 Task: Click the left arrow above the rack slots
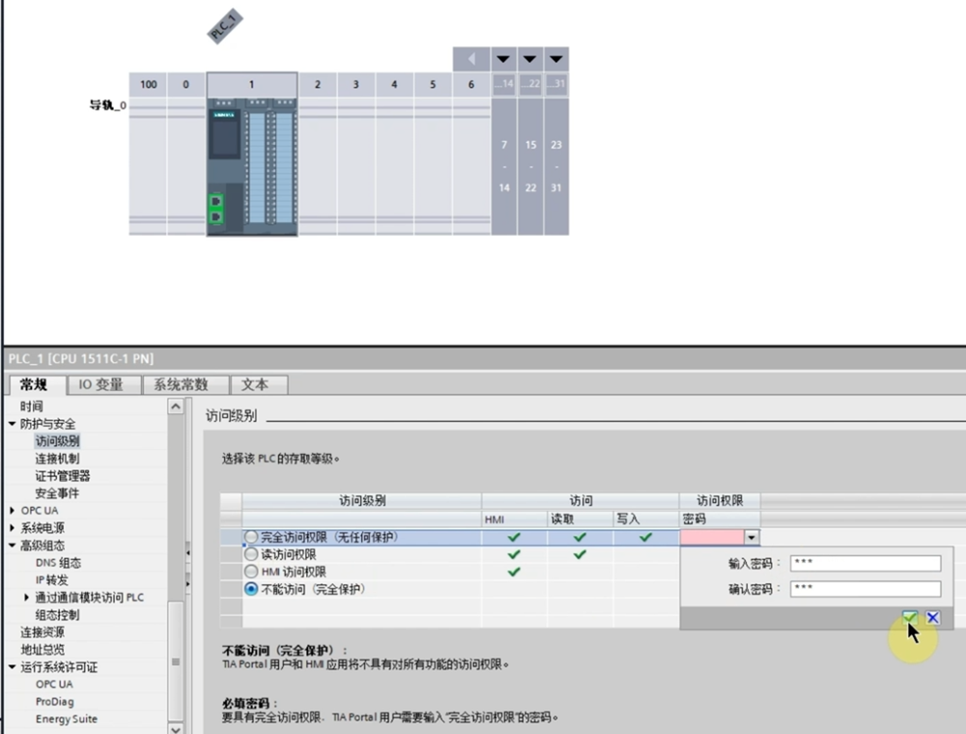471,60
